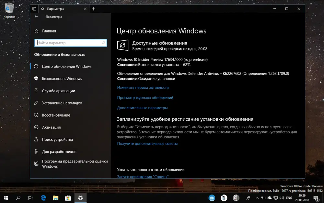
Task: Click the Windows Defender Antivirus КБ2267602 update text
Action: (203, 73)
